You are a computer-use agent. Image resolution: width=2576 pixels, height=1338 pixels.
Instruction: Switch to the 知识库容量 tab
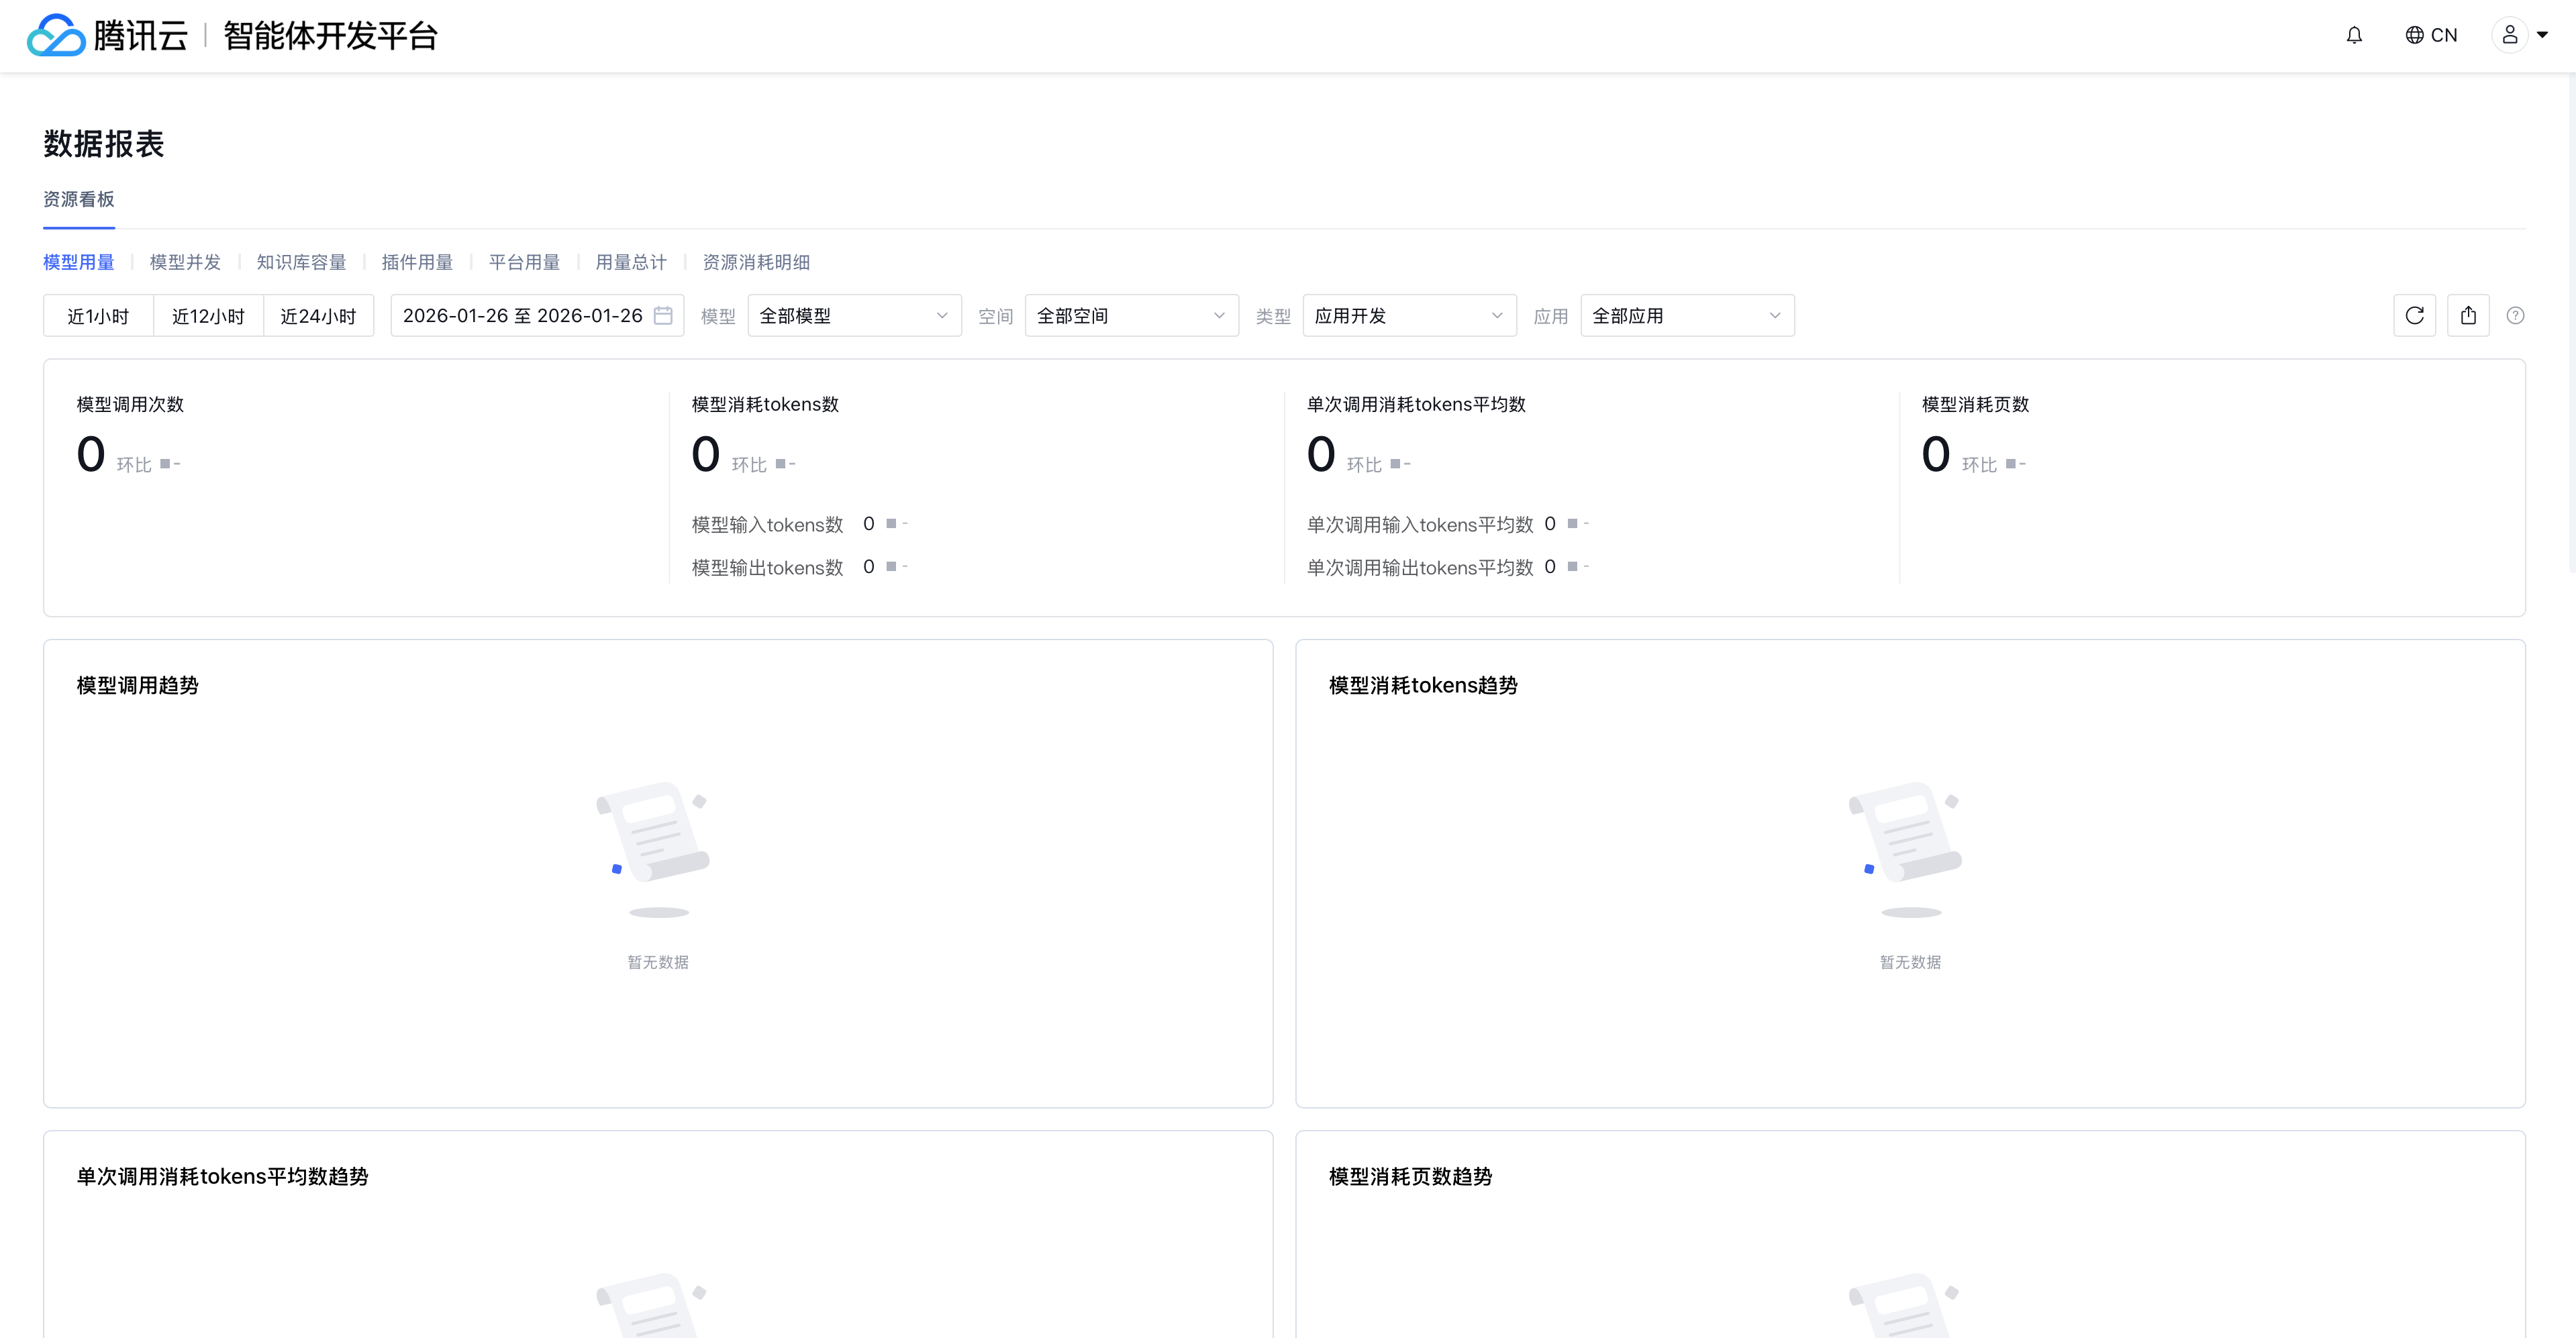(301, 262)
